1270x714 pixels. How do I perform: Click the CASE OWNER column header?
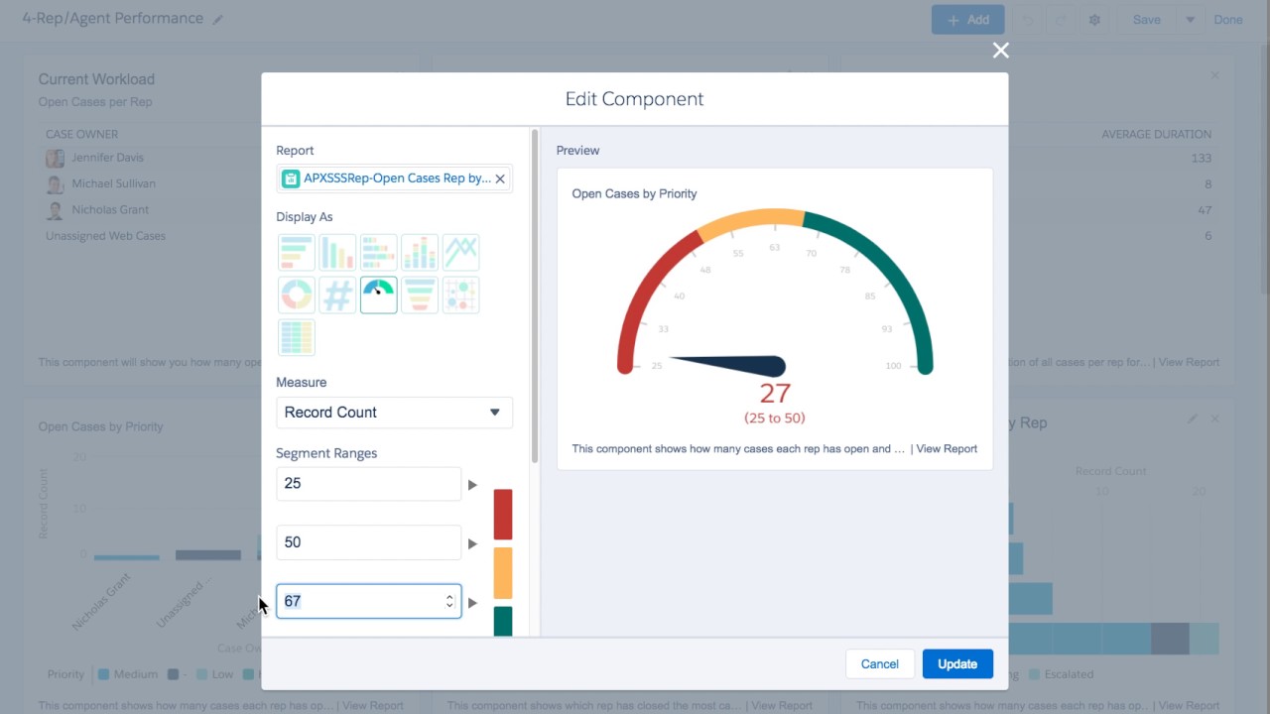[82, 134]
